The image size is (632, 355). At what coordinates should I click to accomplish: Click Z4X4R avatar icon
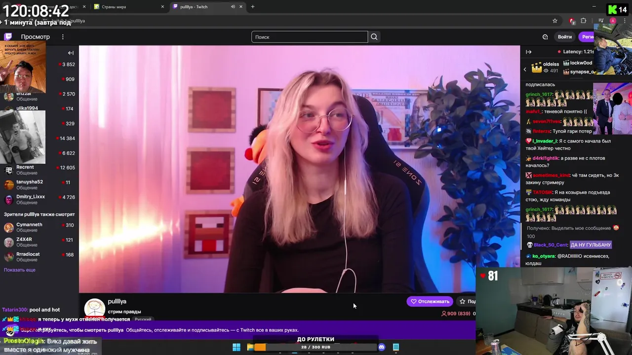pyautogui.click(x=9, y=242)
